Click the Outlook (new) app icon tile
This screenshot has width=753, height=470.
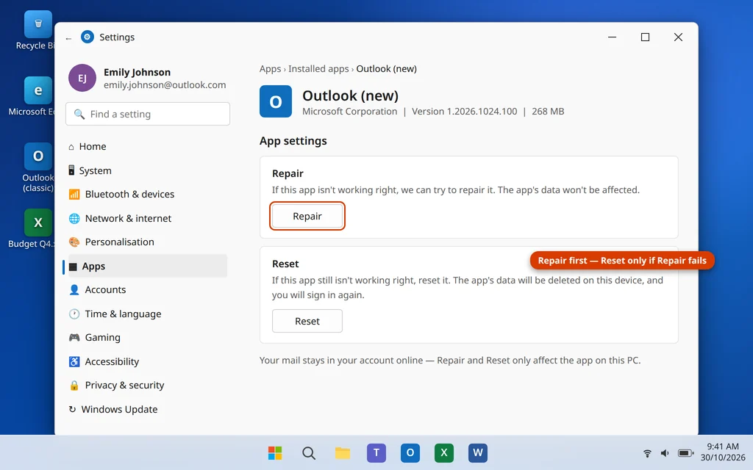(276, 101)
